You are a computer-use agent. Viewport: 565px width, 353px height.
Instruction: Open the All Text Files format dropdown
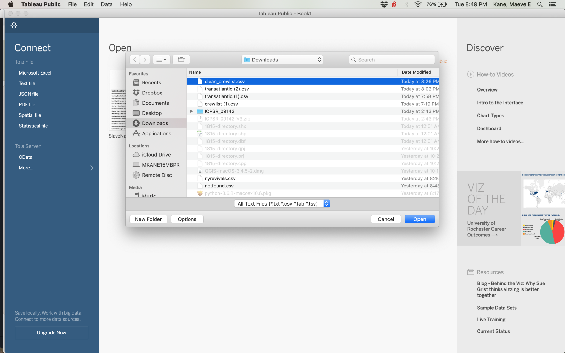282,203
